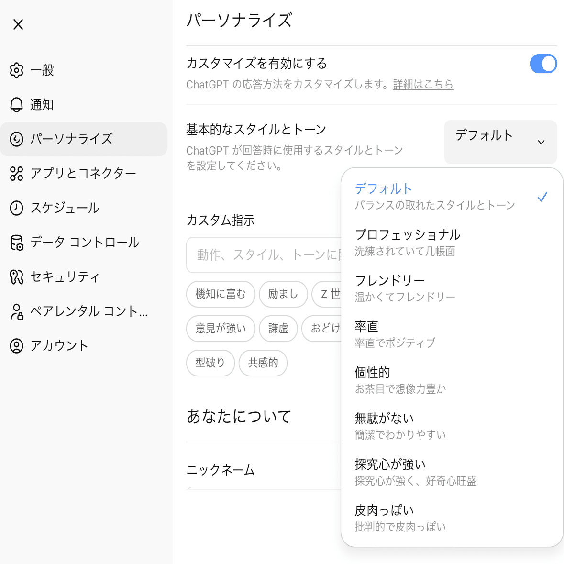This screenshot has width=564, height=564.
Task: Add the 意見が強い trait chip
Action: [221, 328]
